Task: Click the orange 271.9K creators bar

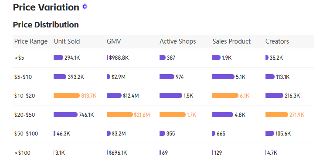Action: pos(276,115)
